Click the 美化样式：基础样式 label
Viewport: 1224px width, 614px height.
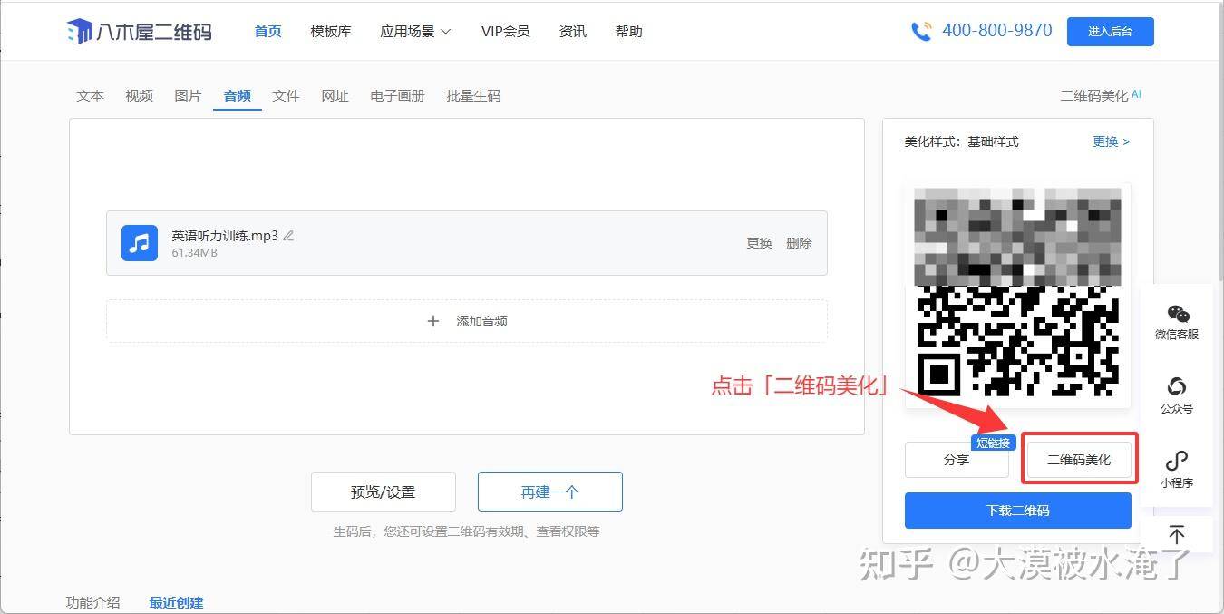click(961, 141)
